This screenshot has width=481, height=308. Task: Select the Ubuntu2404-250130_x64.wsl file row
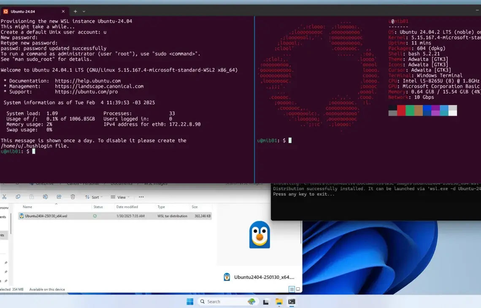pos(115,216)
